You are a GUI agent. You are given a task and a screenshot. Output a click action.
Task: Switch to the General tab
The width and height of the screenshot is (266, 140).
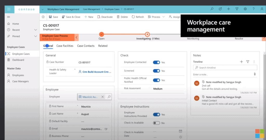[48, 46]
